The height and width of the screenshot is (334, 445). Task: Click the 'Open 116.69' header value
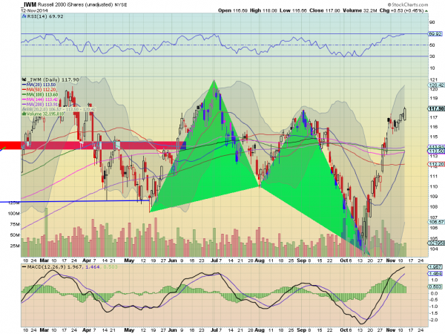point(233,10)
